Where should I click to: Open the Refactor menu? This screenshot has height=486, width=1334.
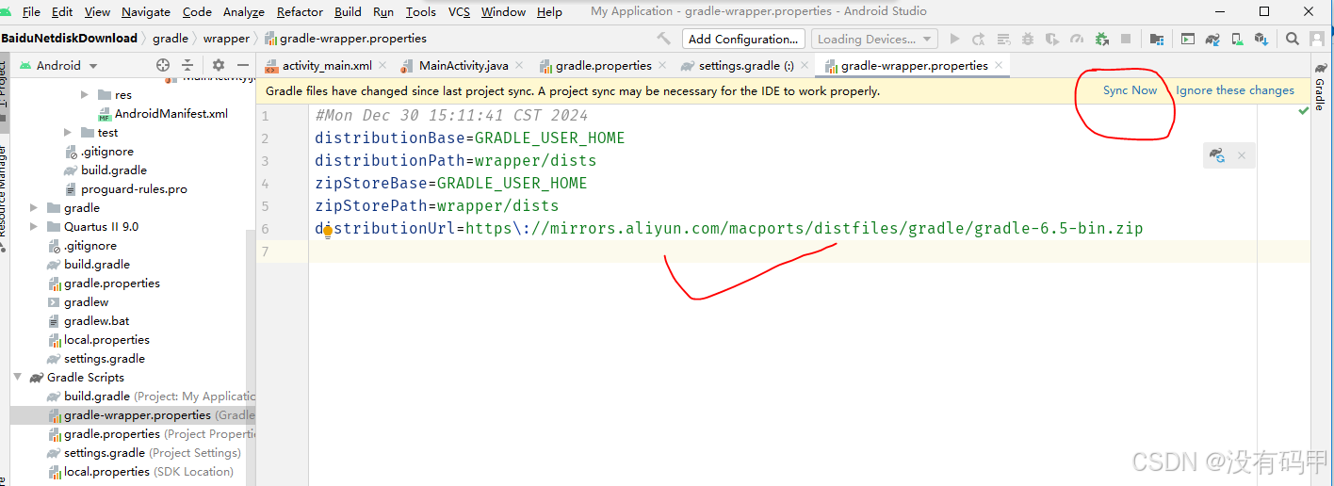click(x=301, y=12)
